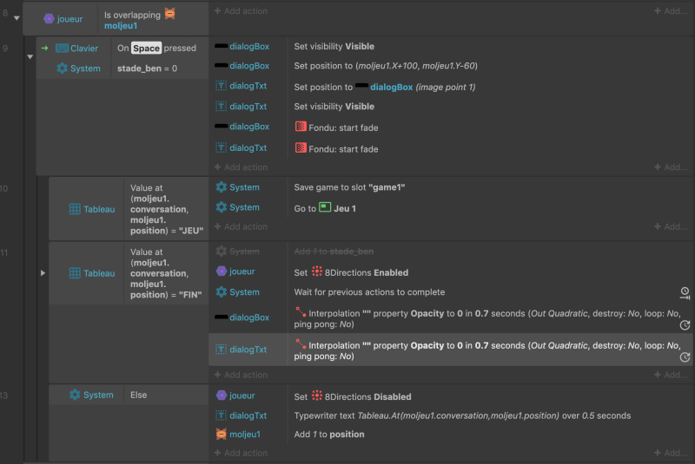The image size is (695, 464).
Task: Click the Typewriter text action for dialogTxt
Action: click(462, 415)
